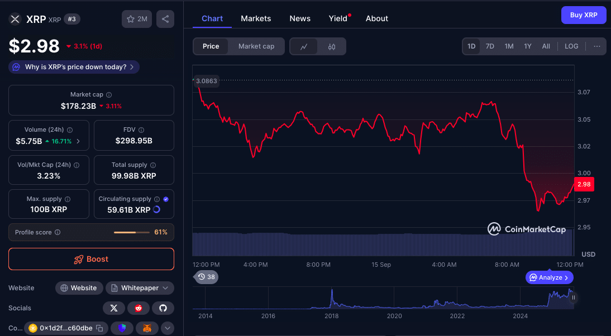
Task: Open XRP's GitHub social link
Action: click(163, 308)
